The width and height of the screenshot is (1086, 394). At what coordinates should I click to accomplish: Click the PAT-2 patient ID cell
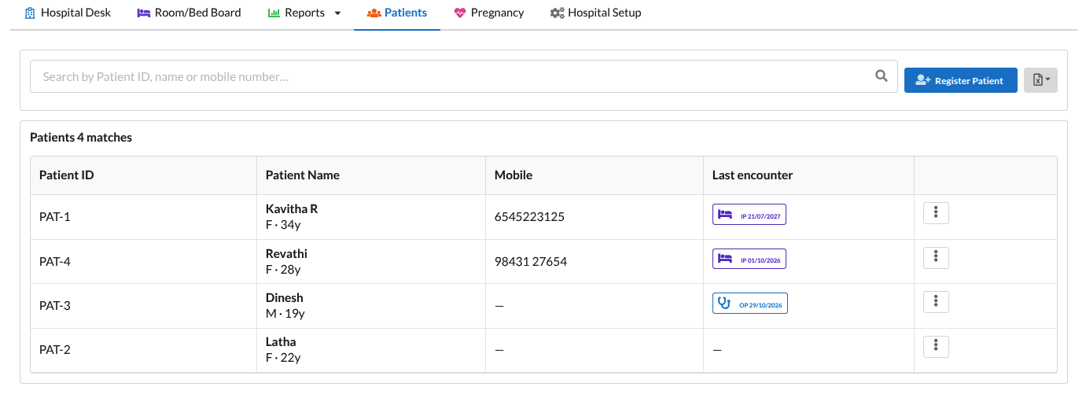[144, 350]
